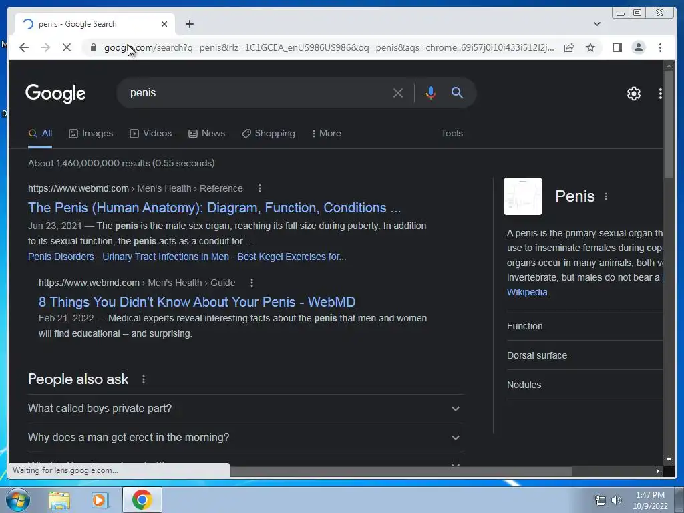Expand 'Why does a man get erect in the morning?'

pos(246,438)
